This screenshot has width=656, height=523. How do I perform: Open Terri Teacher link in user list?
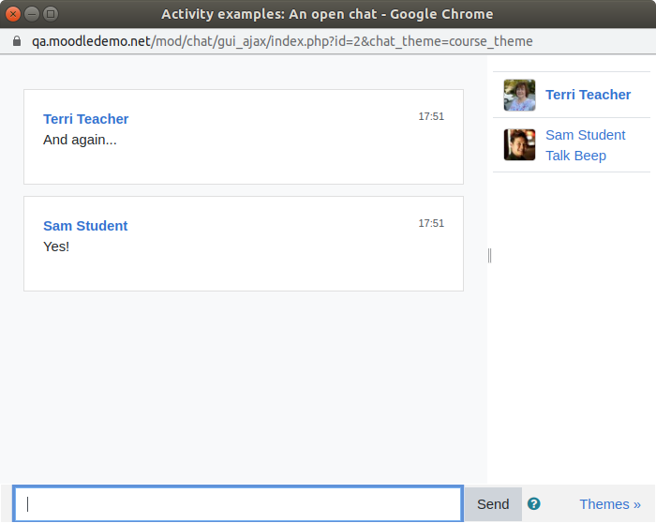[588, 95]
